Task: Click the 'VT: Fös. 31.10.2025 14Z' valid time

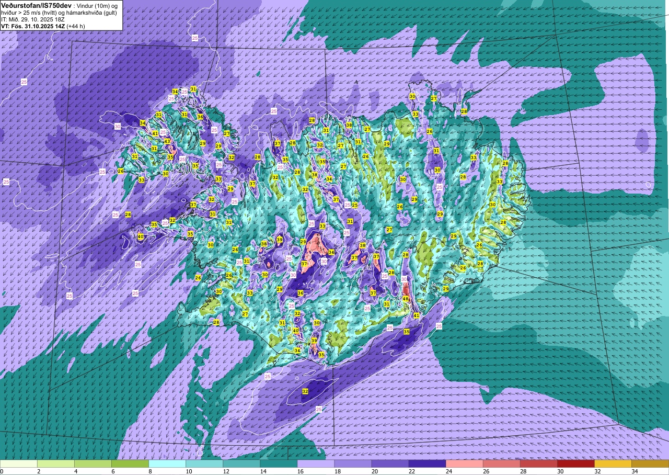Action: 33,26
